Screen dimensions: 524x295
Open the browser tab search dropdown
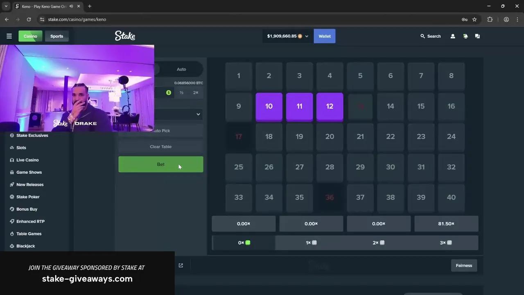(x=6, y=7)
